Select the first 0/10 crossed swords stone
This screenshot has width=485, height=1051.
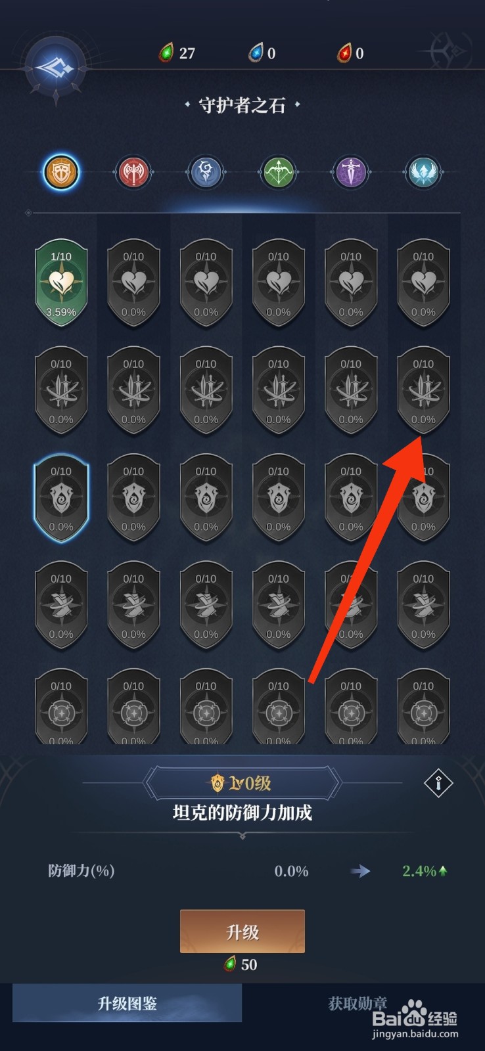[x=61, y=391]
